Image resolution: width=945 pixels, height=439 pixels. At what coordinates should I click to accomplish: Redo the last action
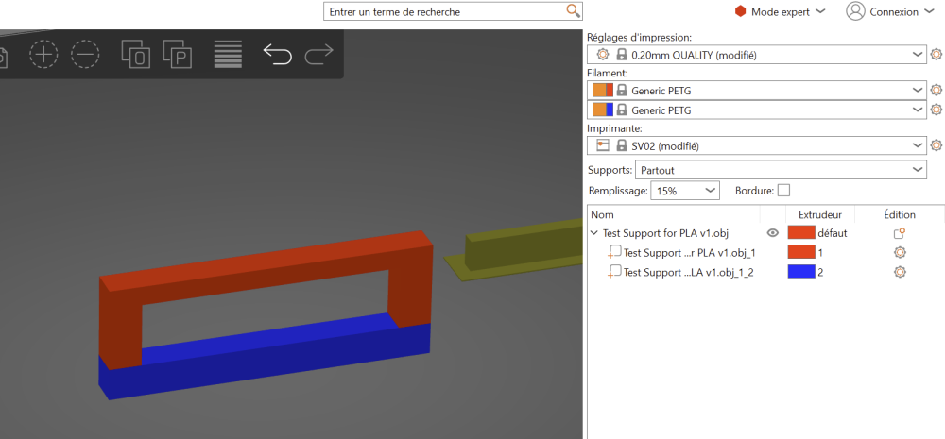click(x=318, y=54)
